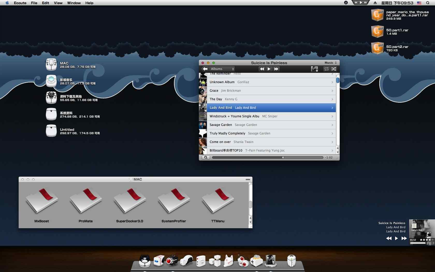
Task: Open the Edit menu
Action: pos(46,3)
